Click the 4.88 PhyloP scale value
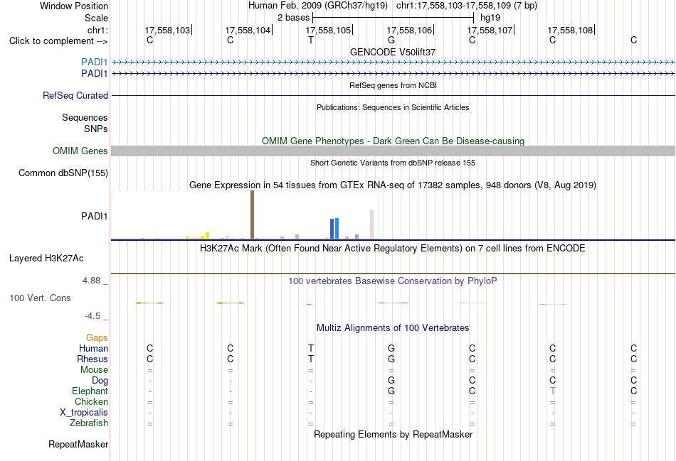 coord(91,281)
